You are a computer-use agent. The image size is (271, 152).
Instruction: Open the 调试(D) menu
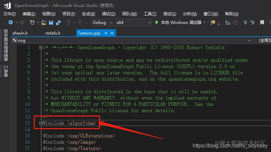coord(109,14)
